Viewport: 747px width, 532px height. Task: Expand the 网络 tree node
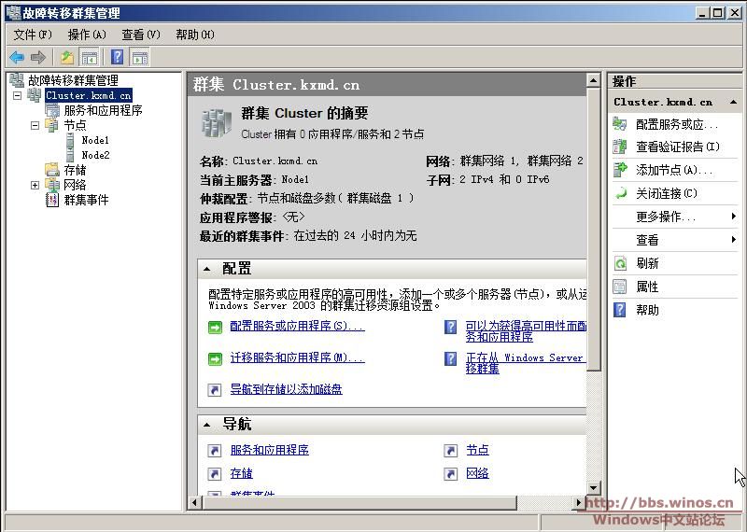(35, 185)
